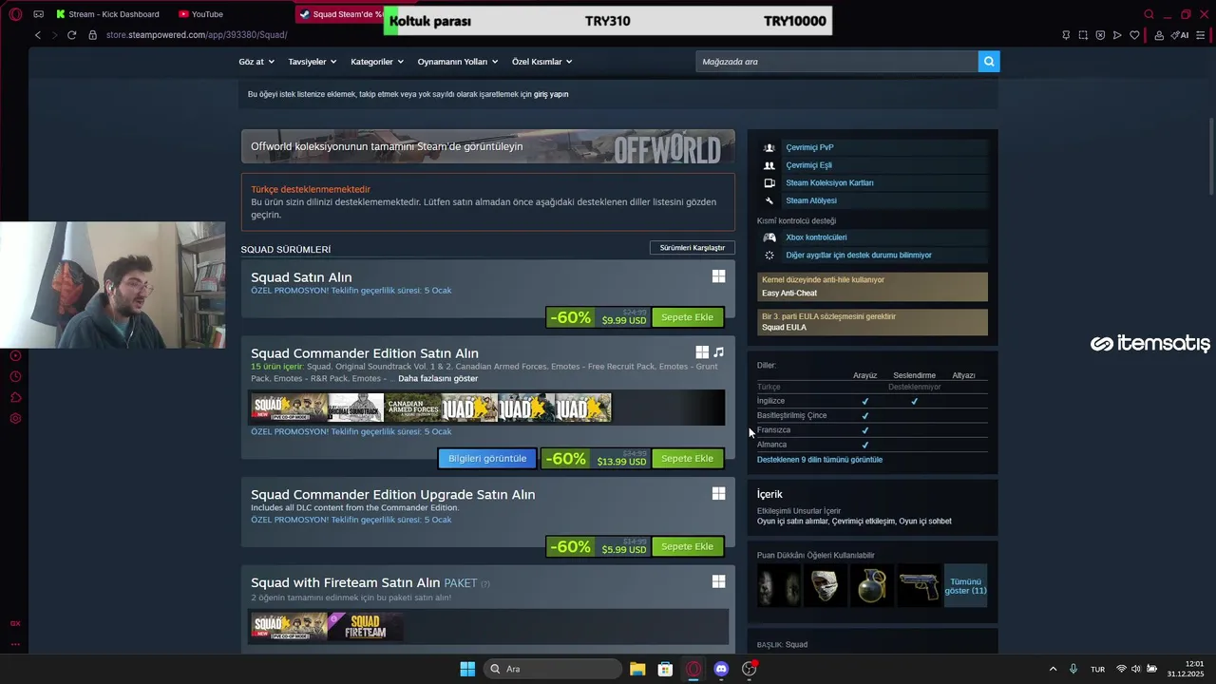The width and height of the screenshot is (1216, 684).
Task: Click the 'Canadian Armed Forces' DLC thumbnail
Action: coord(413,408)
